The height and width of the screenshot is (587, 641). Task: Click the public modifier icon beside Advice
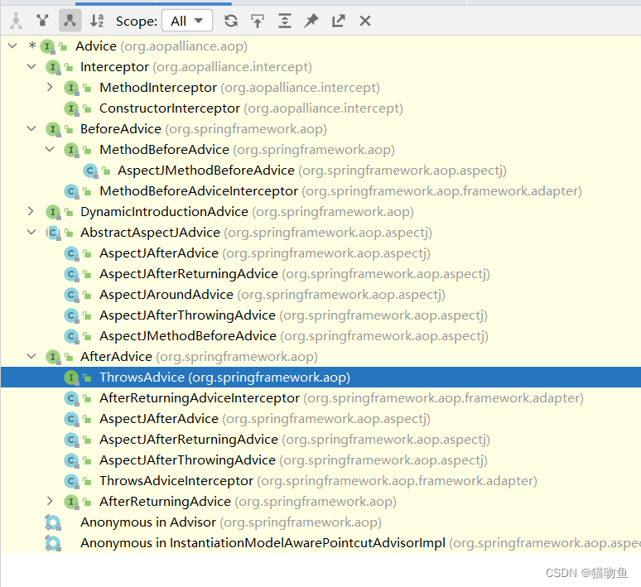pyautogui.click(x=63, y=46)
